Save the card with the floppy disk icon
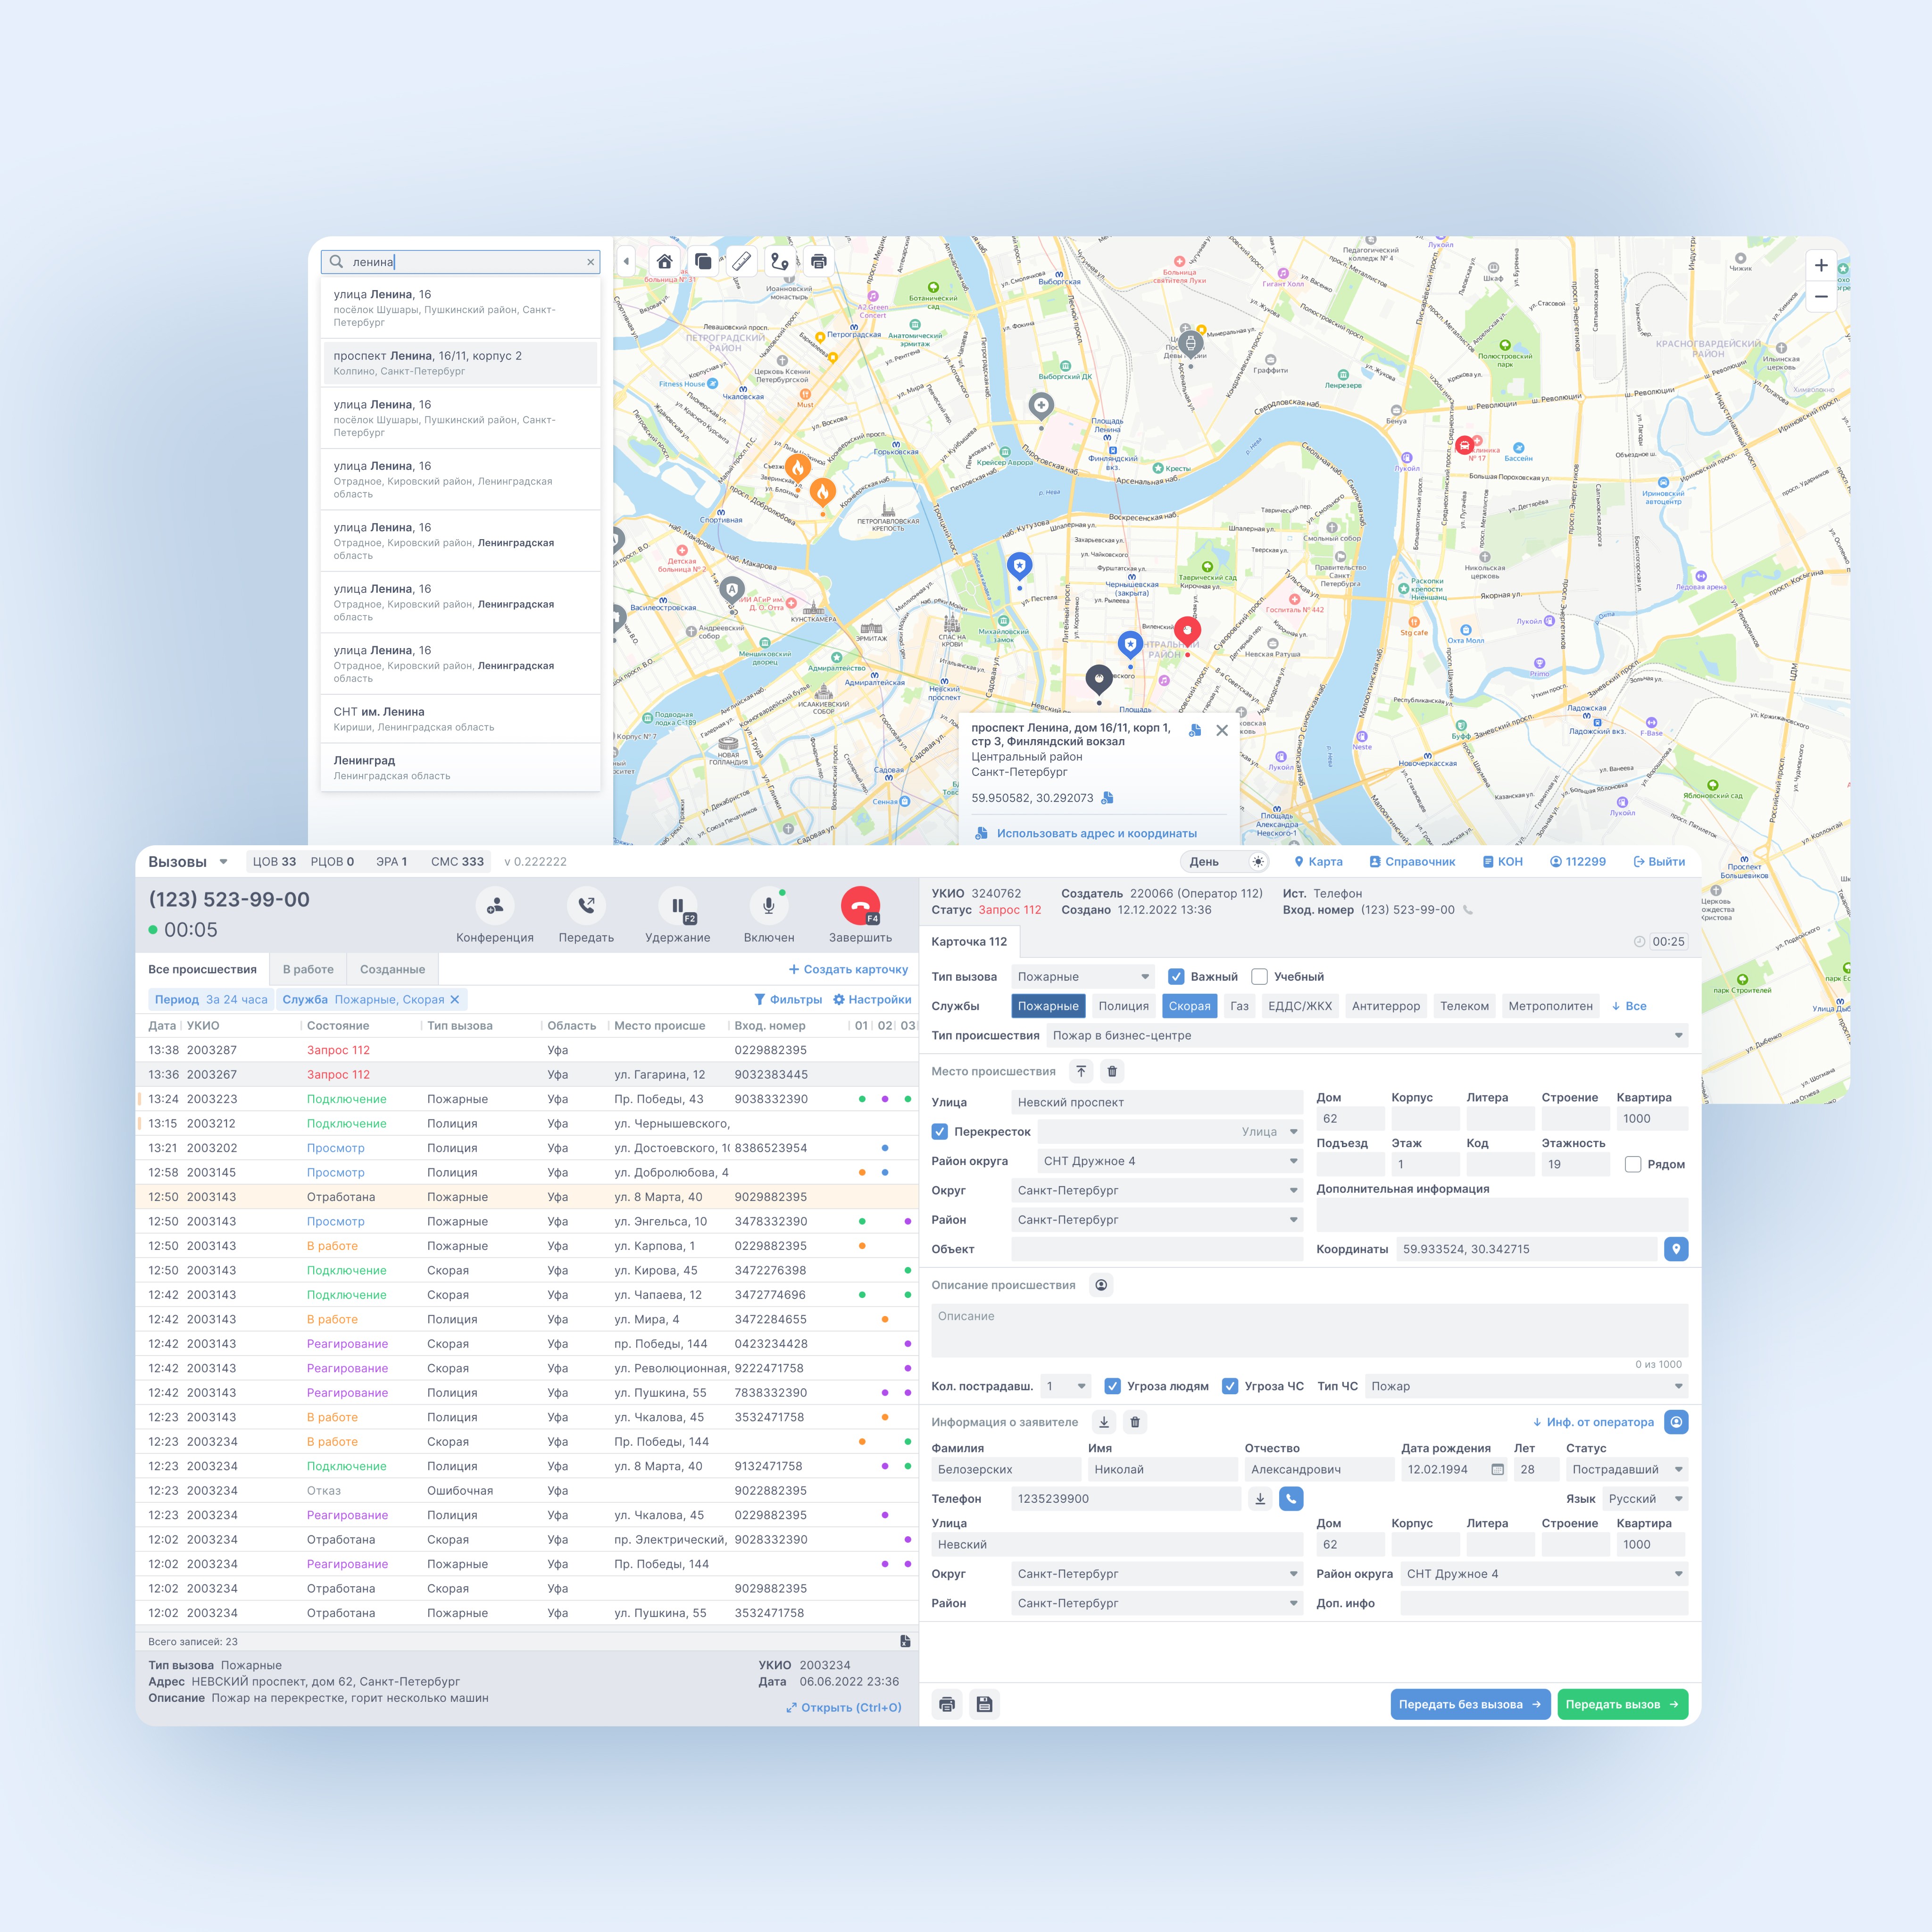Image resolution: width=1932 pixels, height=1932 pixels. 985,1704
